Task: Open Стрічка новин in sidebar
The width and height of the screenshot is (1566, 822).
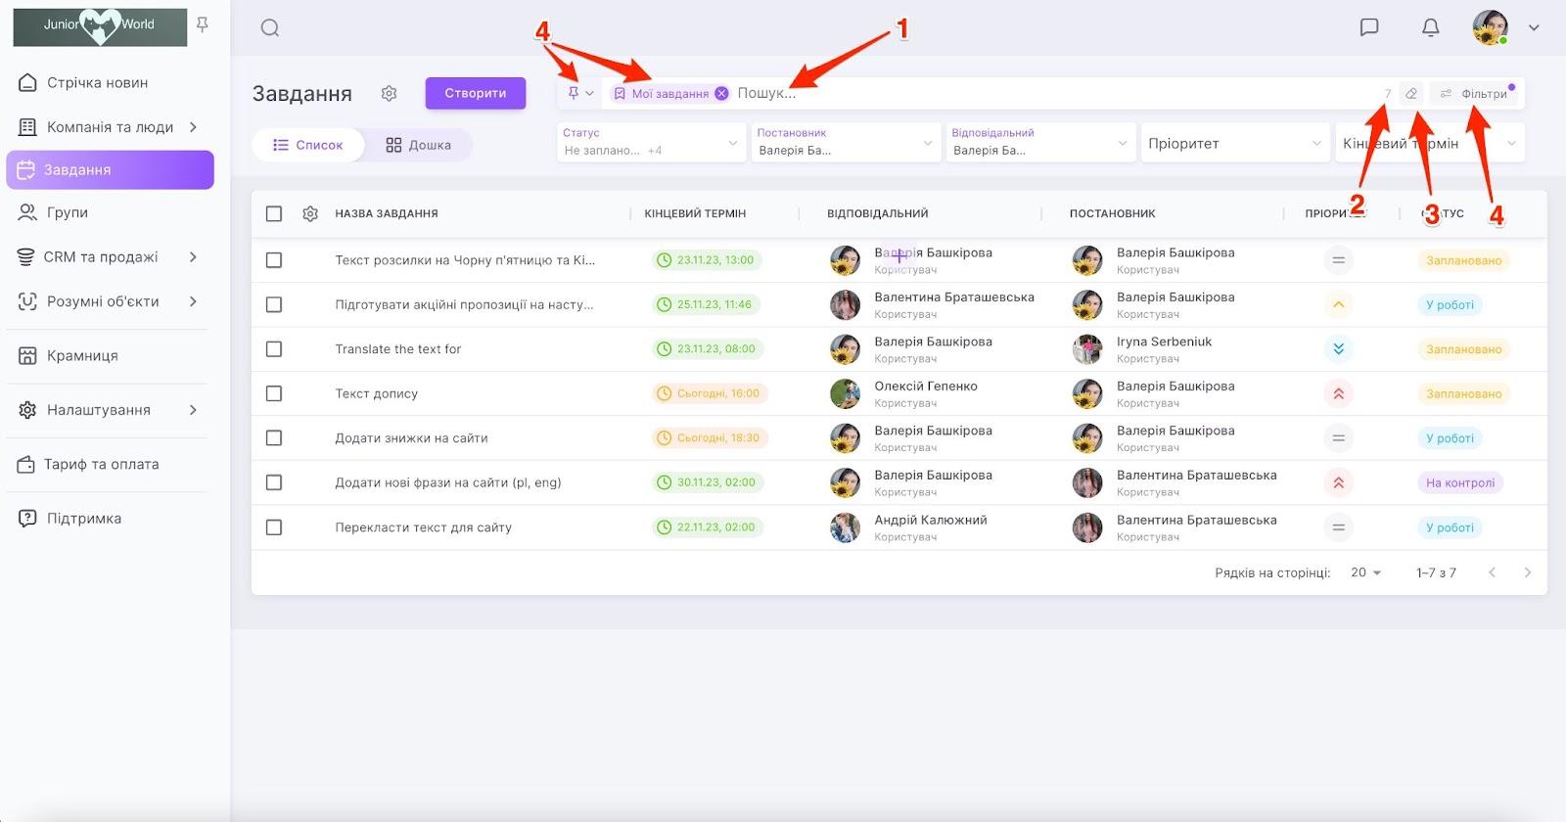Action: click(x=97, y=83)
